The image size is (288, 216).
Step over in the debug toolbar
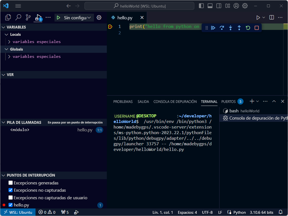coord(222,28)
